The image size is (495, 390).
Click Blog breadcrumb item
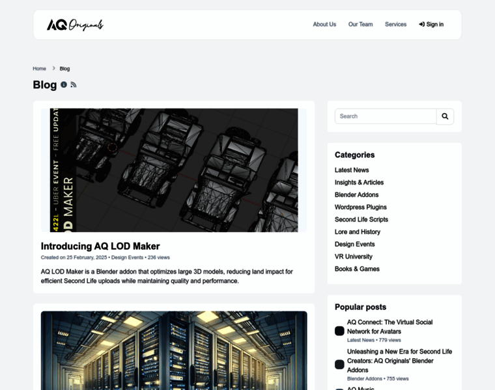pos(64,68)
